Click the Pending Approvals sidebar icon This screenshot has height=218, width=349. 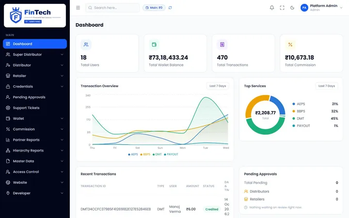(x=8, y=97)
